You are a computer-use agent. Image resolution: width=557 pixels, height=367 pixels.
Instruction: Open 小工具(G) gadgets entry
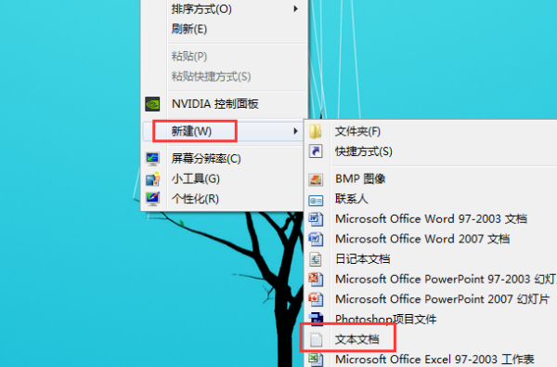pyautogui.click(x=195, y=178)
